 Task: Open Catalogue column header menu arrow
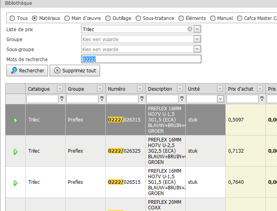pos(60,89)
